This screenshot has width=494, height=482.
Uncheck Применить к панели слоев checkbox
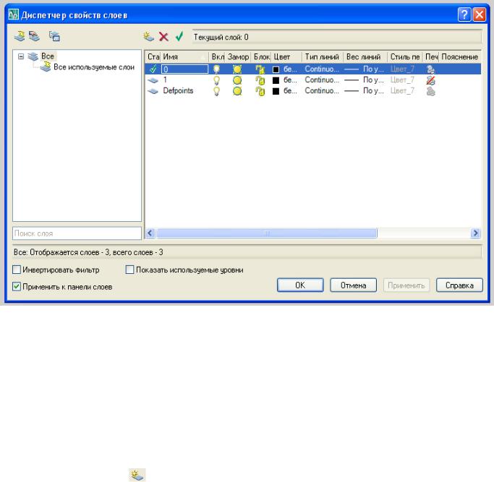[x=17, y=287]
